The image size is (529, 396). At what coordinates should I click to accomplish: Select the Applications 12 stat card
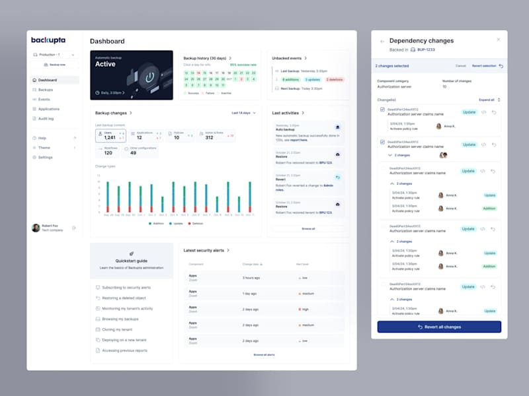(146, 136)
